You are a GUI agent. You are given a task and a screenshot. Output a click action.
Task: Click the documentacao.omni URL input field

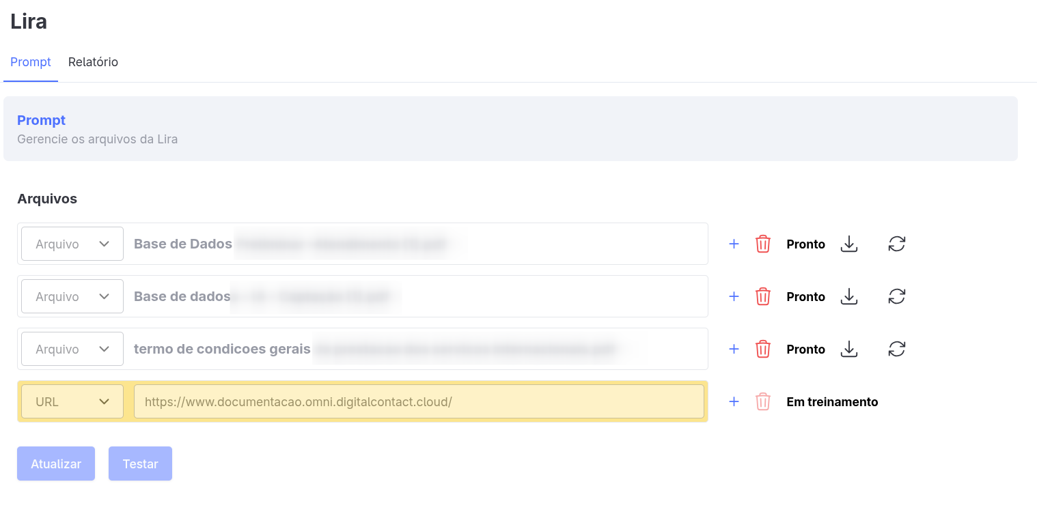pyautogui.click(x=419, y=401)
